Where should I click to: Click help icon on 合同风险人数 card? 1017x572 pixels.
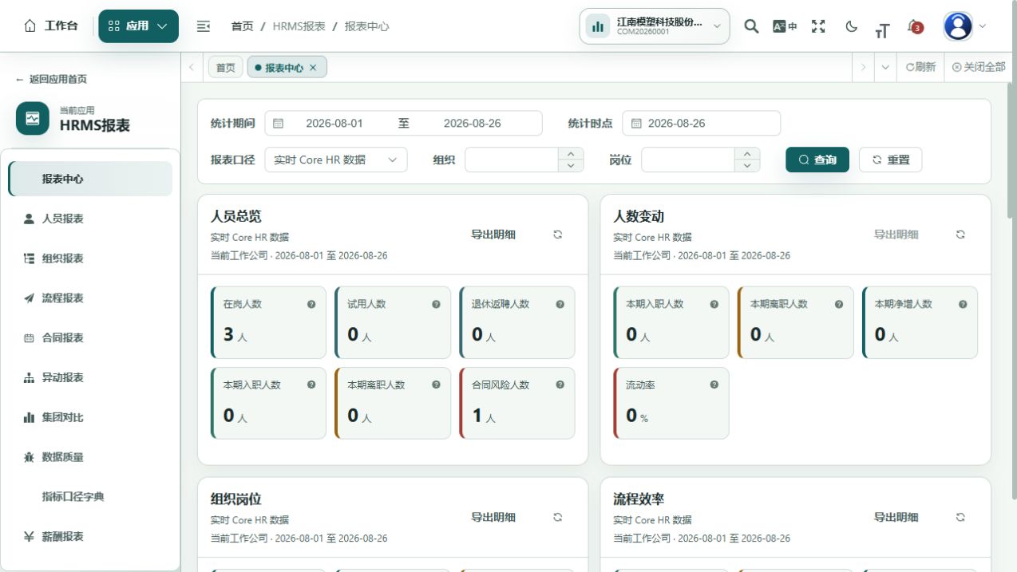(x=560, y=385)
